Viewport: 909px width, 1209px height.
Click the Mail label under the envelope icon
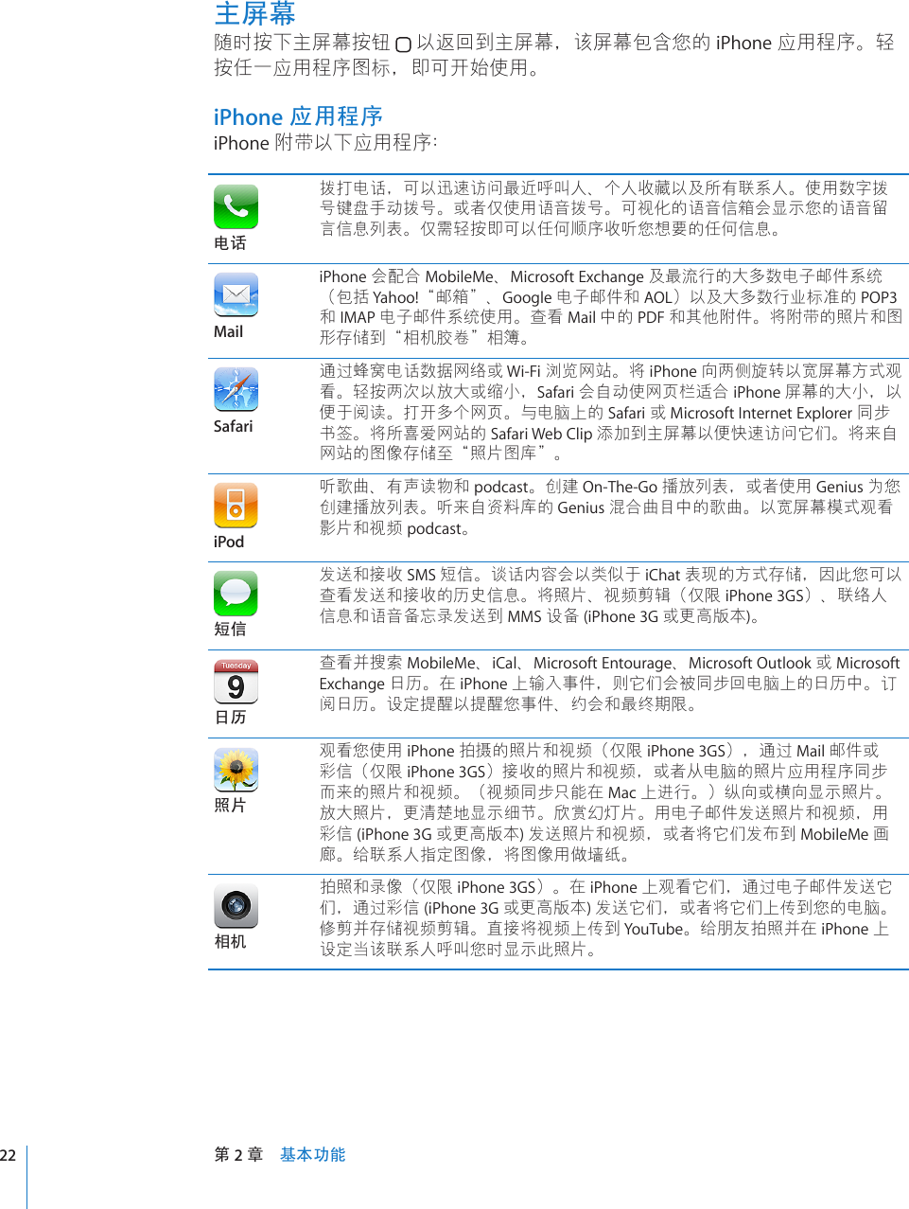pyautogui.click(x=228, y=331)
